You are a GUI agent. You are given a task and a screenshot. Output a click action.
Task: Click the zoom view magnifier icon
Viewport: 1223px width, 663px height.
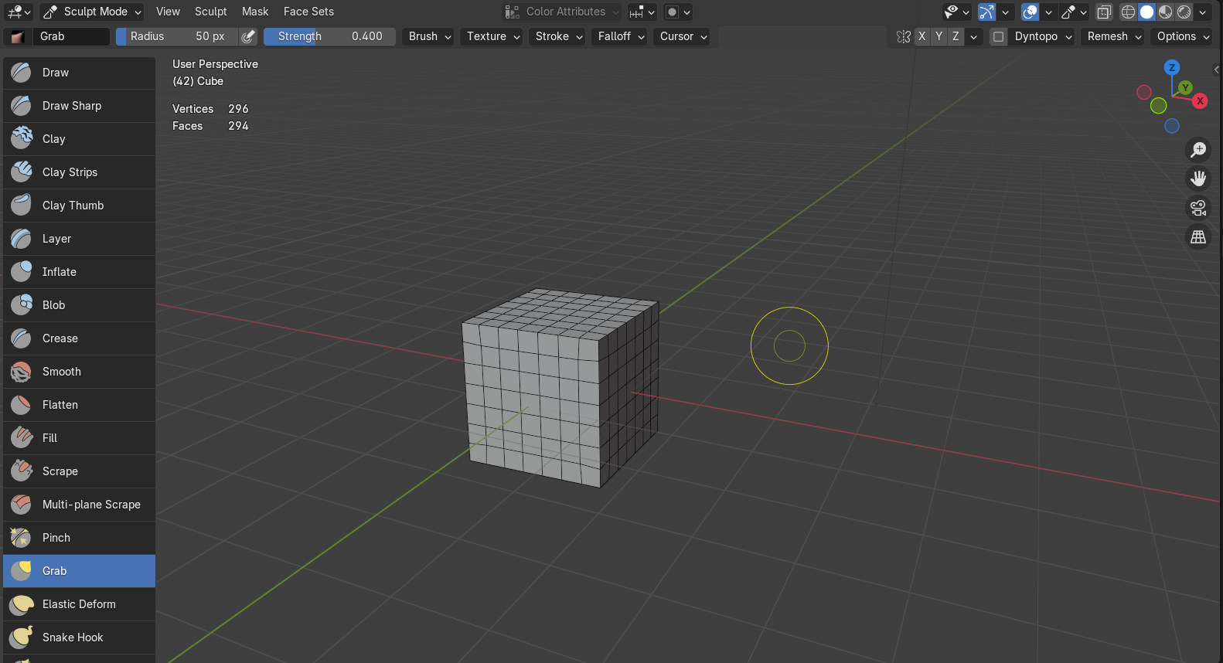click(x=1198, y=149)
